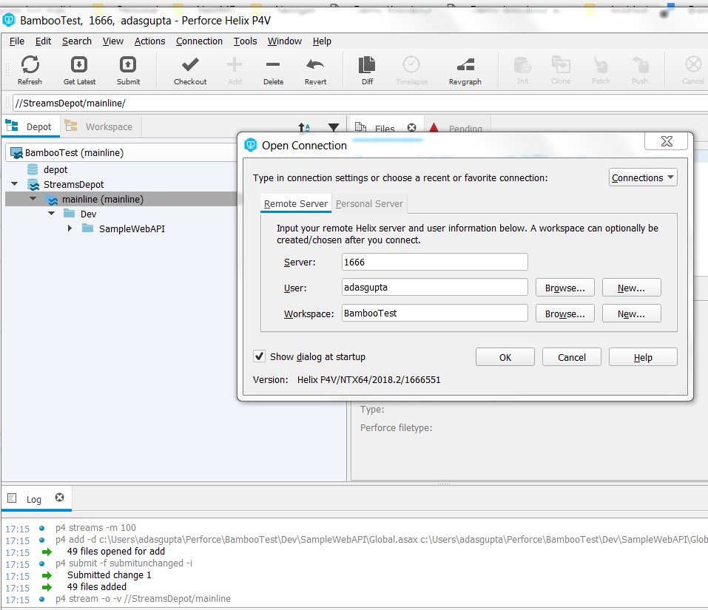Open the Connections dropdown
This screenshot has height=610, width=708.
tap(643, 177)
